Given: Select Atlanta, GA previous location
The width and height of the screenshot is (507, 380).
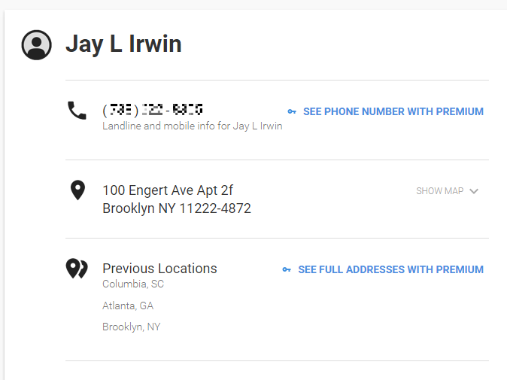Looking at the screenshot, I should 128,306.
